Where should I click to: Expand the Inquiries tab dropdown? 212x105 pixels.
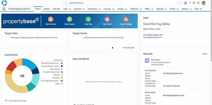coord(113,9)
